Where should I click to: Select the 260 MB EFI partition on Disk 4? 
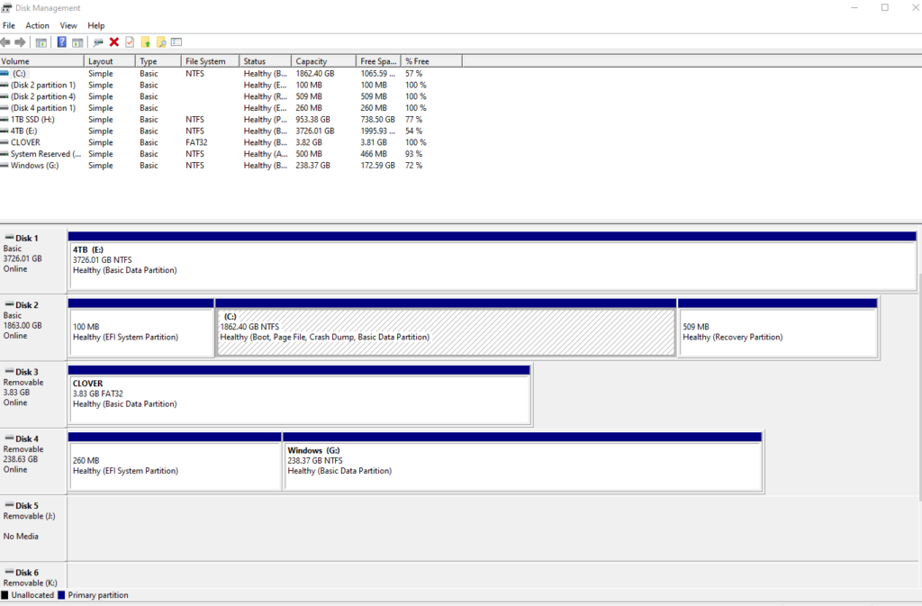175,461
